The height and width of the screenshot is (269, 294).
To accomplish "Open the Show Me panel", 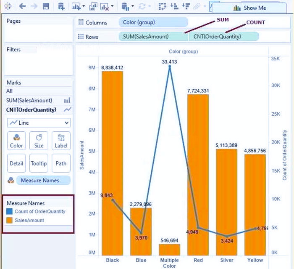I will pos(249,8).
